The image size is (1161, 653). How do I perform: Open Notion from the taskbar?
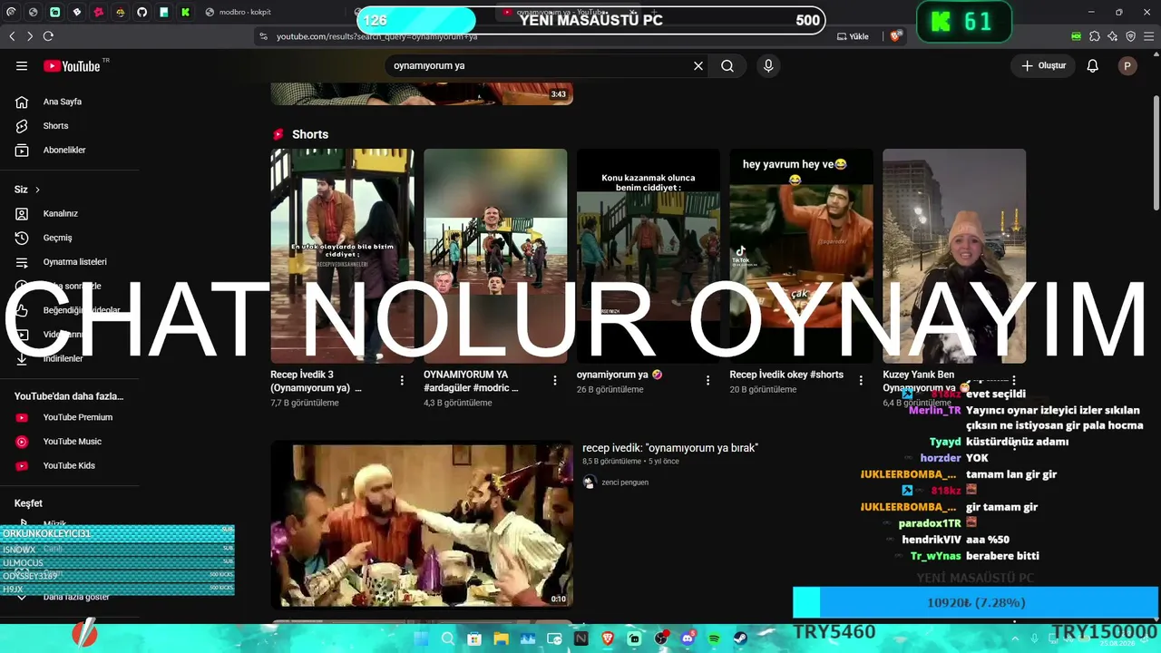pyautogui.click(x=580, y=638)
